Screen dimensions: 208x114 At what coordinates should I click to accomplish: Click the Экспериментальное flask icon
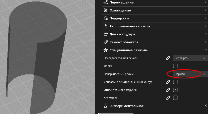105,106
